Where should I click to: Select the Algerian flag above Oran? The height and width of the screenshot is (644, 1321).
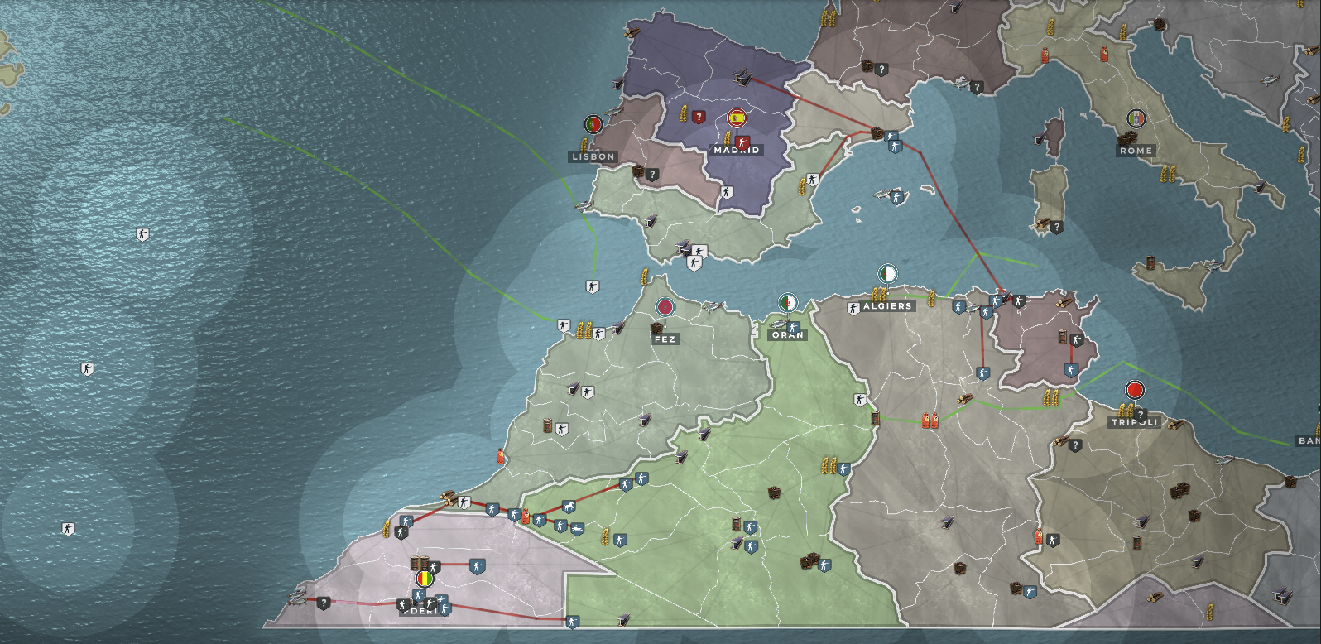(x=788, y=303)
